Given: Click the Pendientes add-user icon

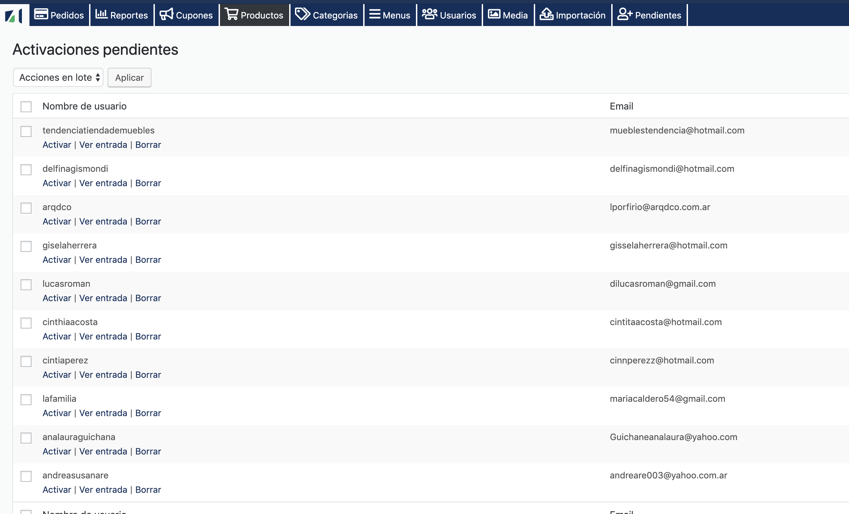Looking at the screenshot, I should [x=625, y=14].
